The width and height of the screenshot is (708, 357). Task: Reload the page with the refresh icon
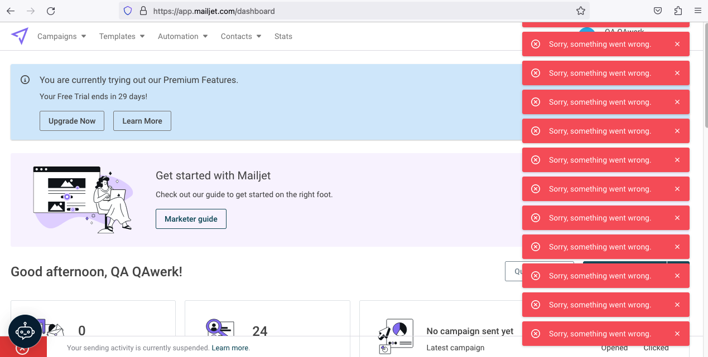coord(51,11)
